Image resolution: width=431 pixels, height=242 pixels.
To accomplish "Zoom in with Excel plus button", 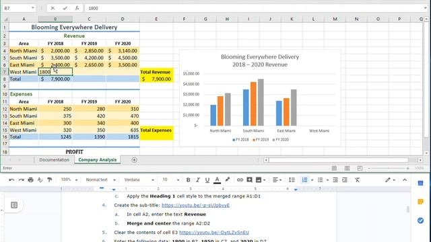I will coord(407,168).
